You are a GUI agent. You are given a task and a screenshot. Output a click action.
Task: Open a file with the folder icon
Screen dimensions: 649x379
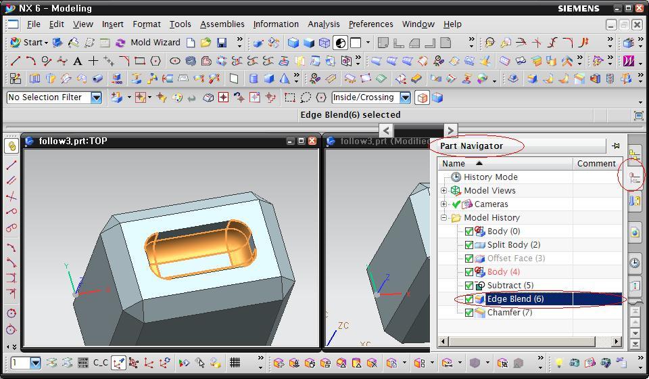click(x=206, y=43)
